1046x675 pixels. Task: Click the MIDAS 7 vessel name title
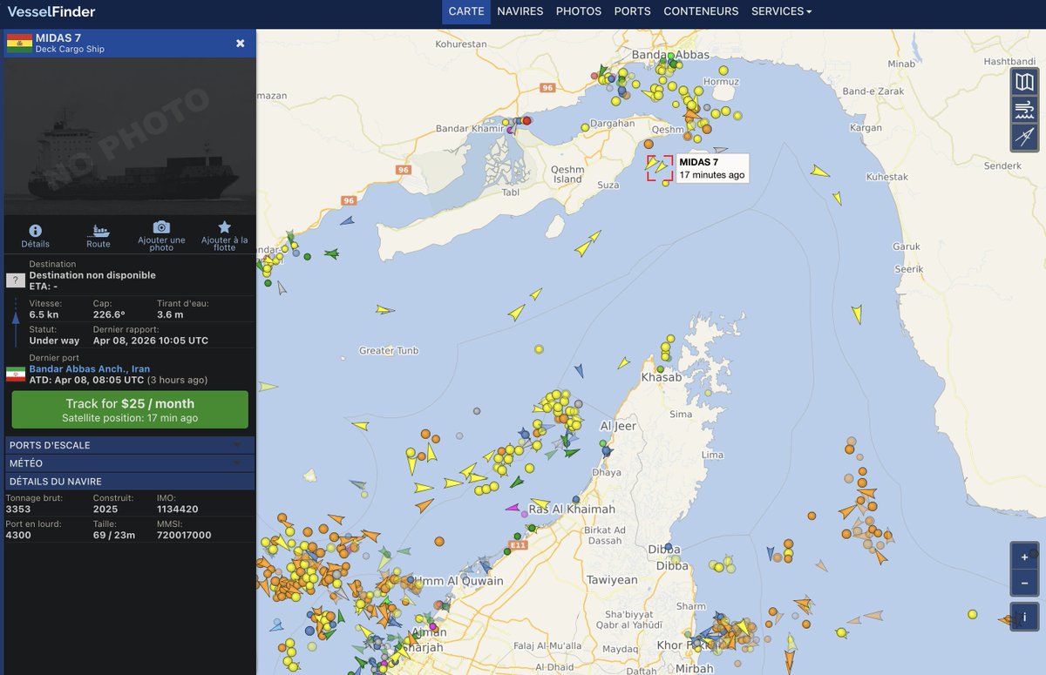58,38
